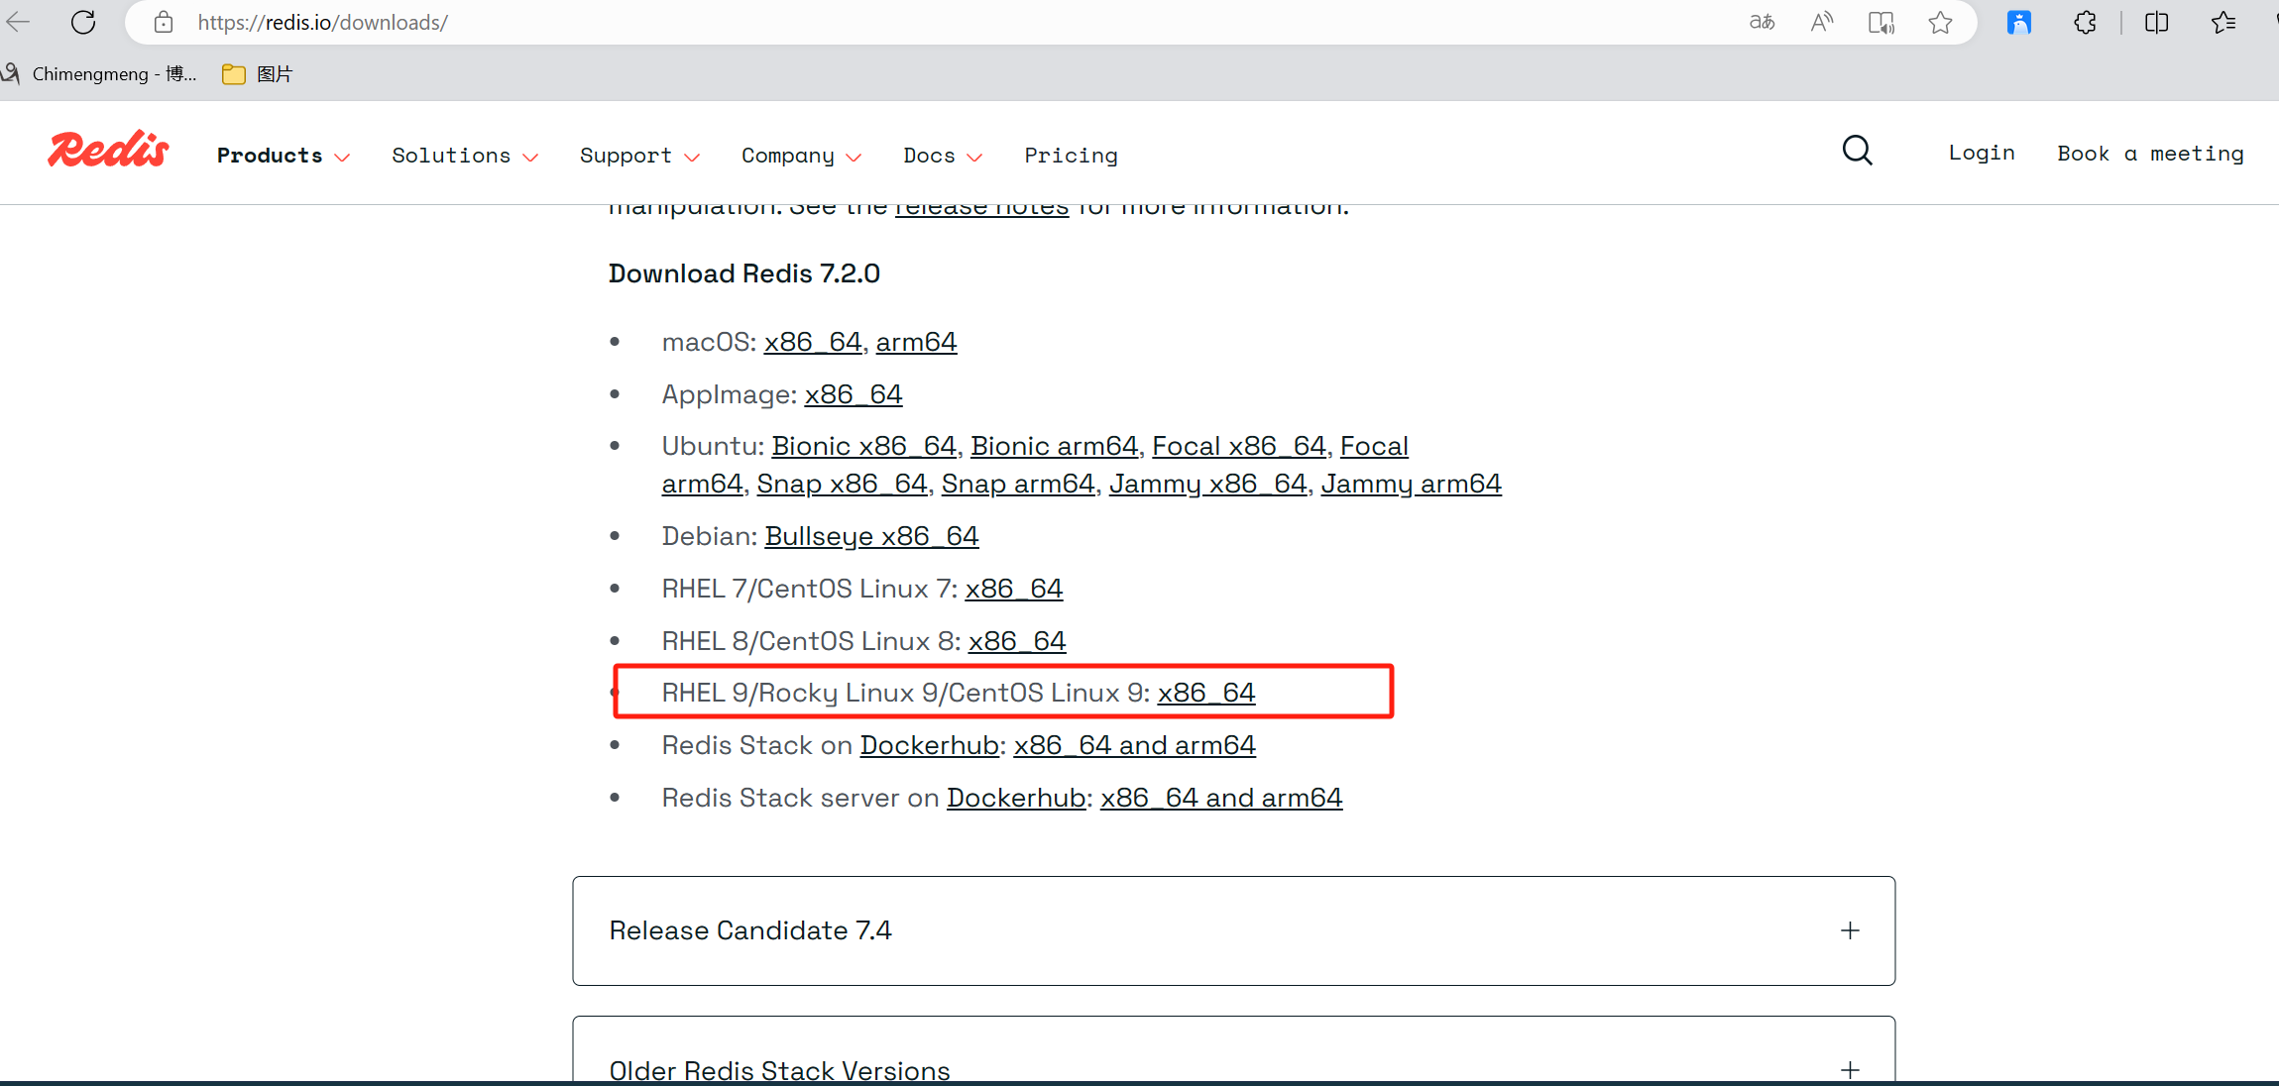Image resolution: width=2279 pixels, height=1086 pixels.
Task: Expand Older Redis Stack Versions section
Action: (x=1233, y=1050)
